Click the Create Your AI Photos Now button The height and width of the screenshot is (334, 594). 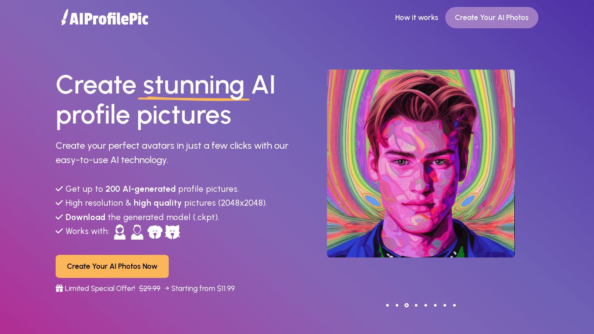(x=112, y=266)
